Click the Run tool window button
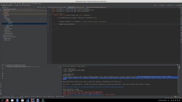This screenshot has height=102, width=182. pyautogui.click(x=17, y=96)
